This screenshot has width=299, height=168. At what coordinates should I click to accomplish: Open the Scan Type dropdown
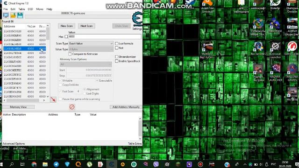click(91, 43)
